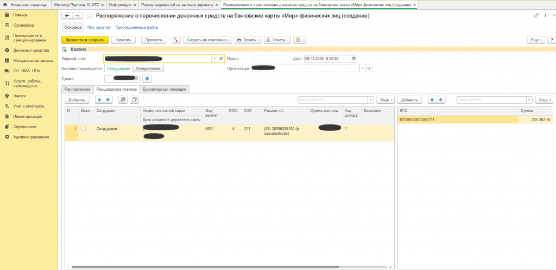The height and width of the screenshot is (270, 556).
Task: Expand the Печать dropdown menu
Action: point(248,40)
